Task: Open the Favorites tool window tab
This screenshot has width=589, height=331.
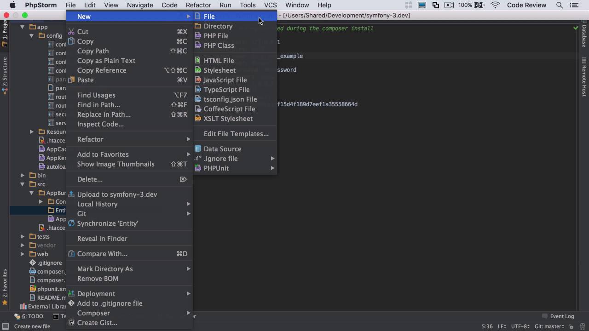Action: pyautogui.click(x=5, y=287)
